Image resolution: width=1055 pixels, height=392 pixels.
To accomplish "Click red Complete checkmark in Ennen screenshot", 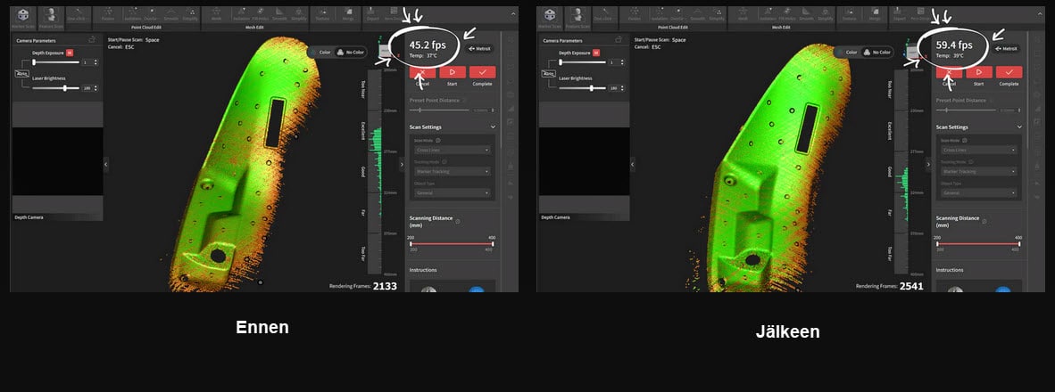I will [483, 72].
